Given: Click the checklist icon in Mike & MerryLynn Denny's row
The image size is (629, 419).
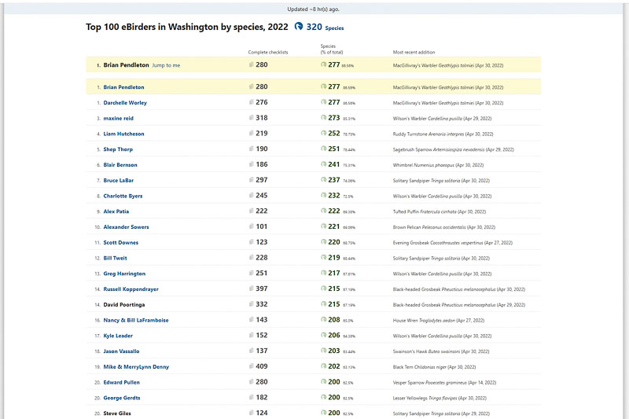Looking at the screenshot, I should click(x=251, y=366).
